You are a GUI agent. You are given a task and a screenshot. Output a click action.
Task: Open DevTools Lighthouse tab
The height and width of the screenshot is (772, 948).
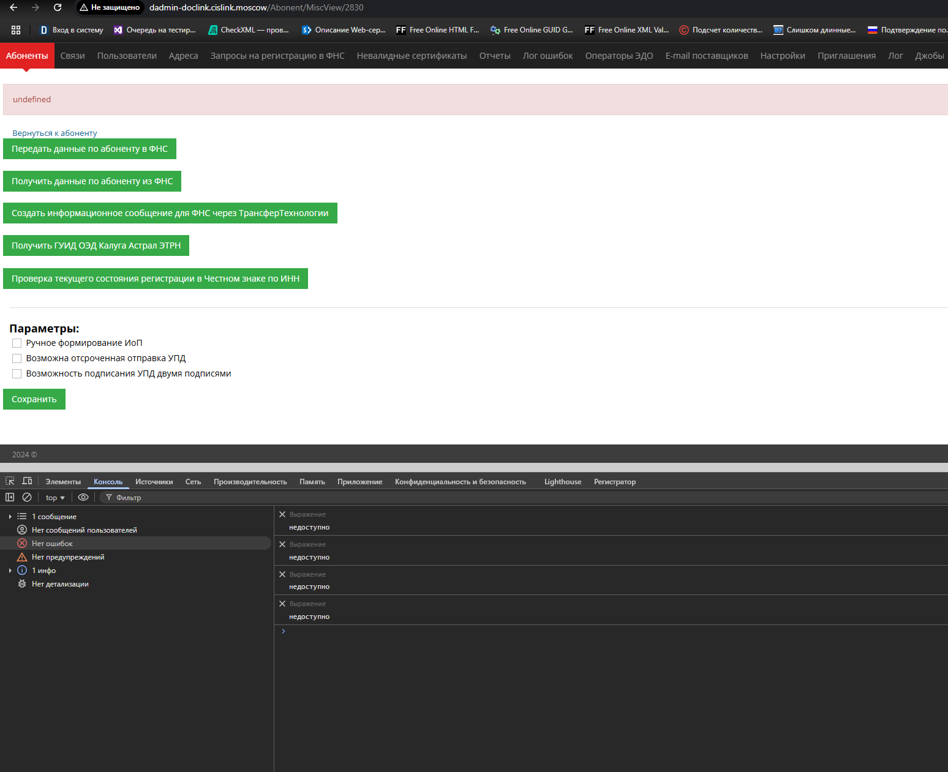tap(563, 482)
